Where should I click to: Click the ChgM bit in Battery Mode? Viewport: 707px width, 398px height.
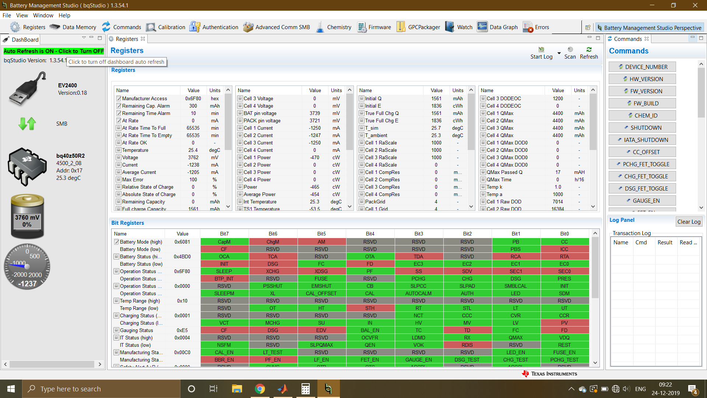click(x=273, y=242)
